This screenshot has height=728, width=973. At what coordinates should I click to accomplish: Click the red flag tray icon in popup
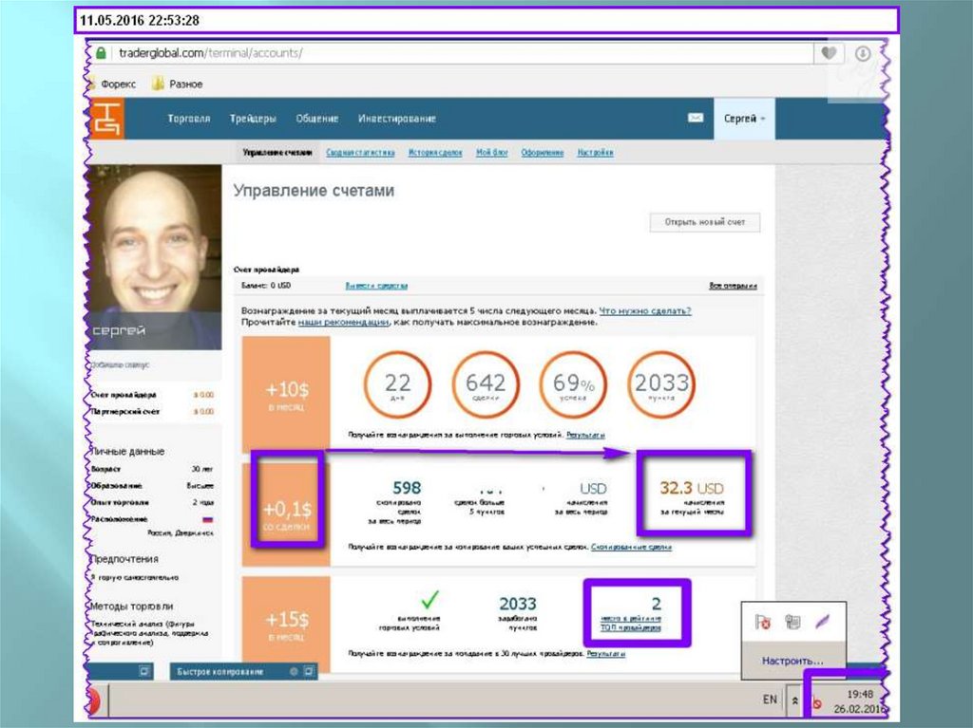pyautogui.click(x=762, y=622)
